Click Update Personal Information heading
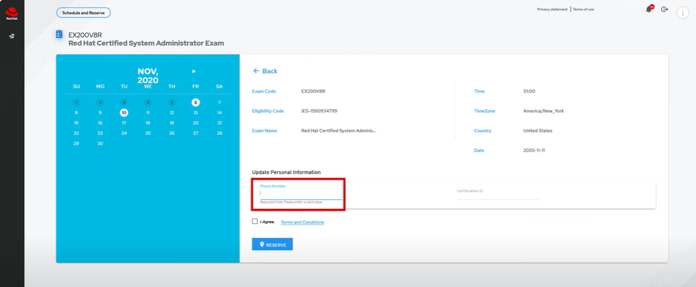Viewport: 696px width, 287px height. pos(286,172)
